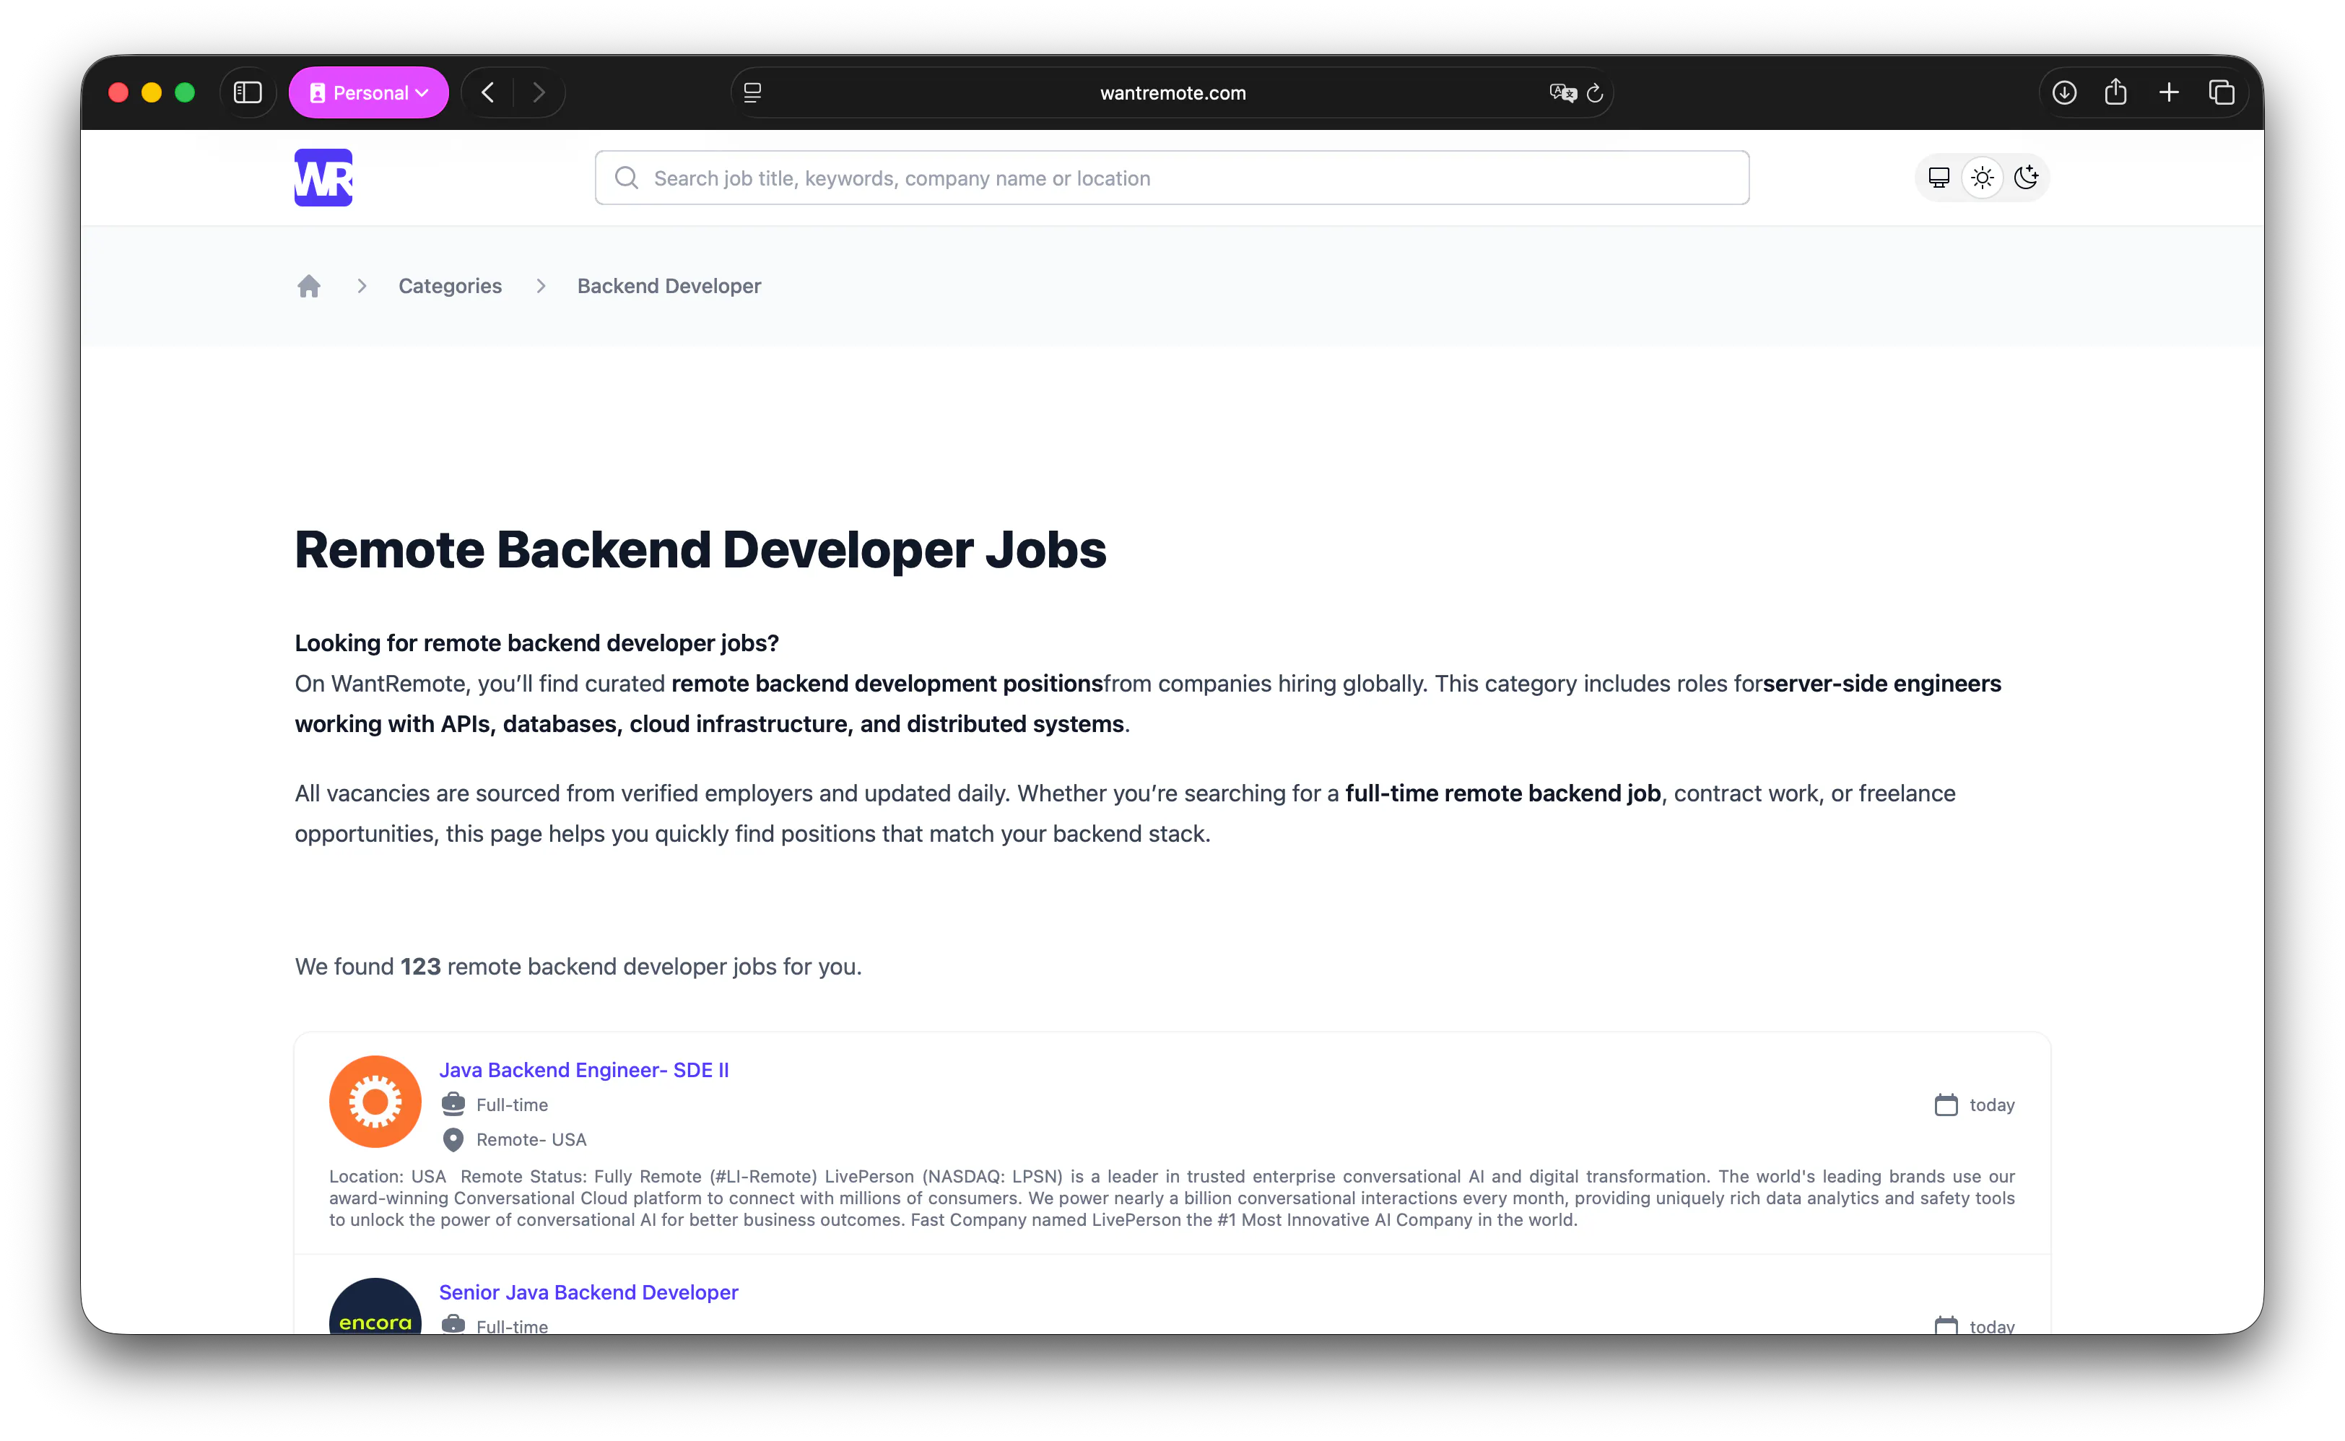
Task: Click the encora company logo
Action: (375, 1307)
